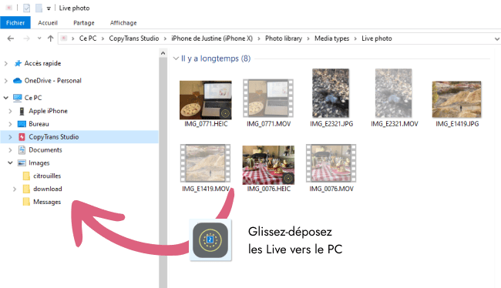Navigate to iPhone de Justine breadcrumb
This screenshot has width=501, height=288.
[x=212, y=39]
